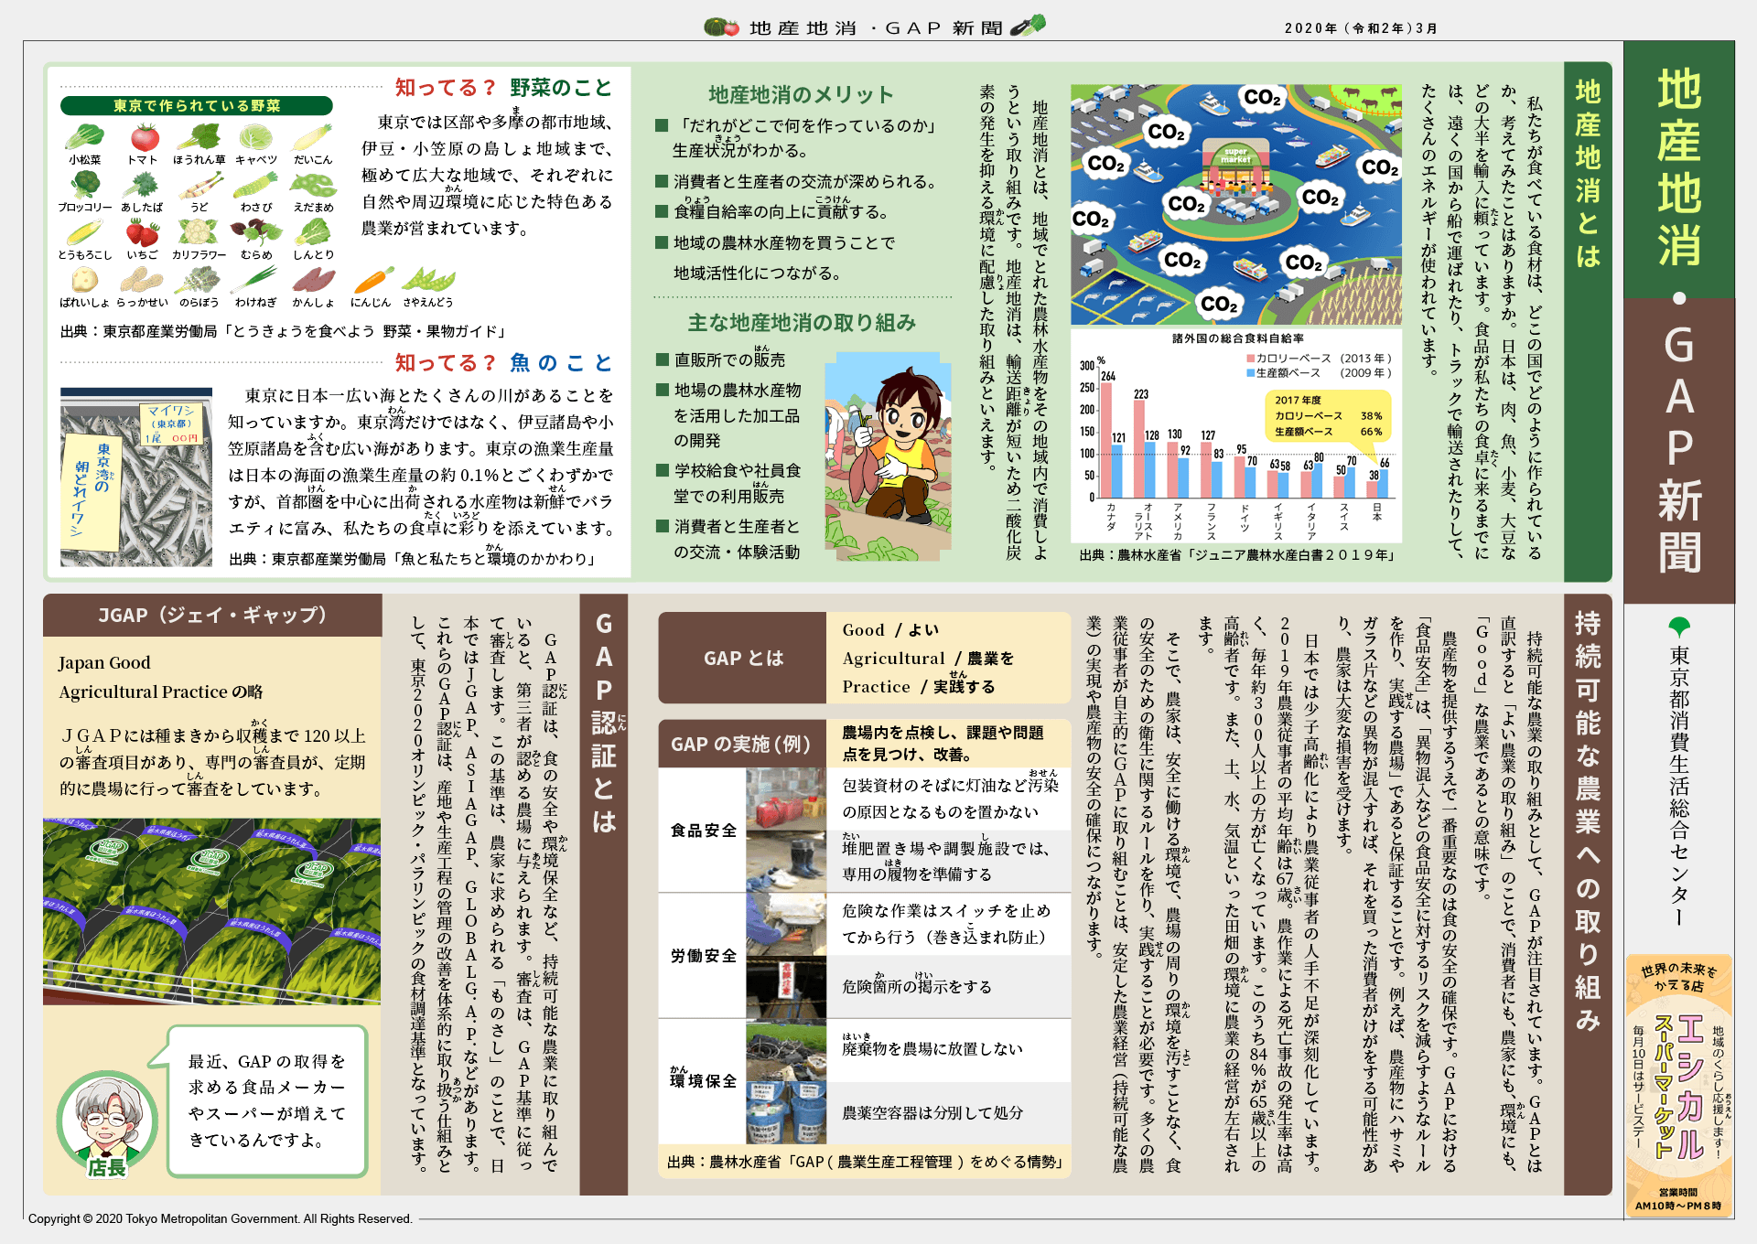Click the vegetable icon left of 地産地消・GAP新聞 header
1757x1244 pixels.
click(x=721, y=27)
